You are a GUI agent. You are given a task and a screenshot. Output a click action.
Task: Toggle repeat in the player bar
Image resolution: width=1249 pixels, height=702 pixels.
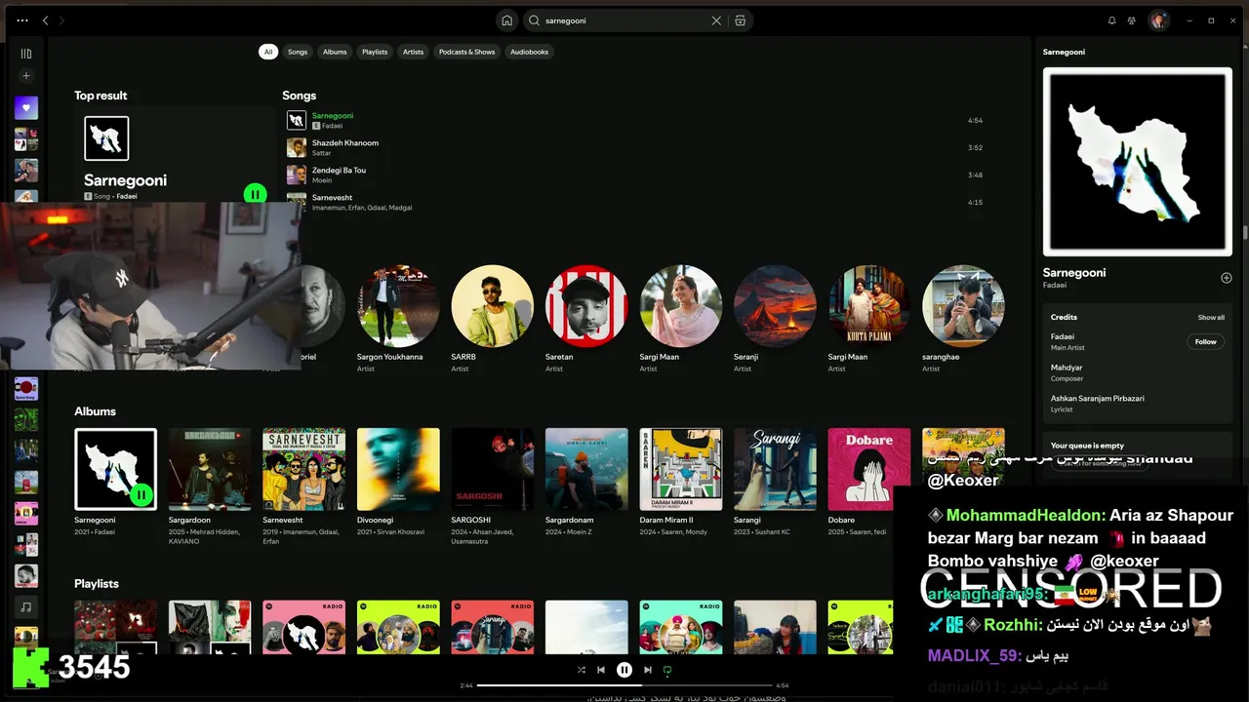[x=667, y=670]
